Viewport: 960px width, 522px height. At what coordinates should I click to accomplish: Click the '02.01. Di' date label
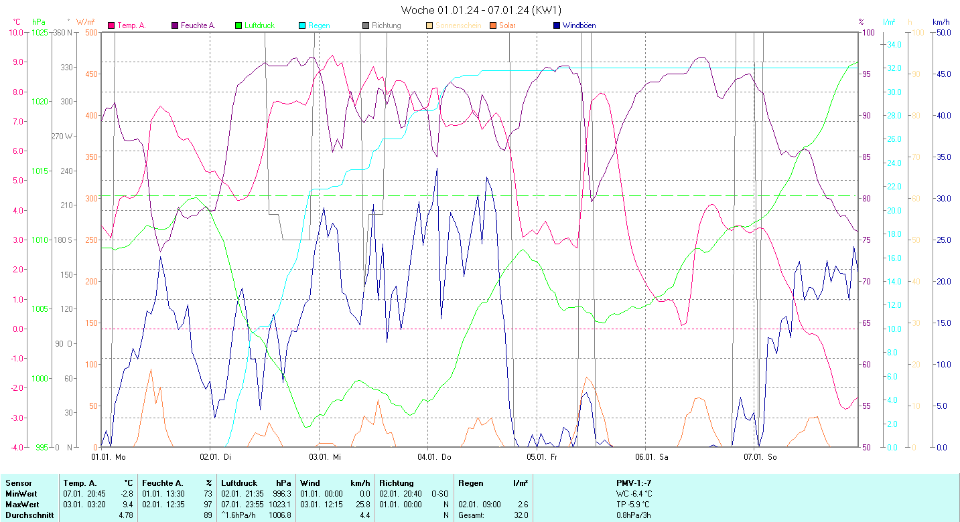point(216,457)
